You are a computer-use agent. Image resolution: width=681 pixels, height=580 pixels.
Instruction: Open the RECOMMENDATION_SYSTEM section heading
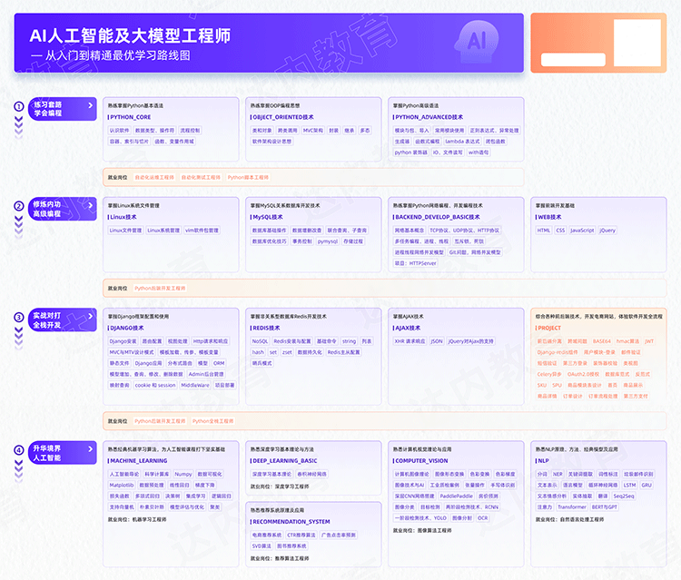pos(291,522)
